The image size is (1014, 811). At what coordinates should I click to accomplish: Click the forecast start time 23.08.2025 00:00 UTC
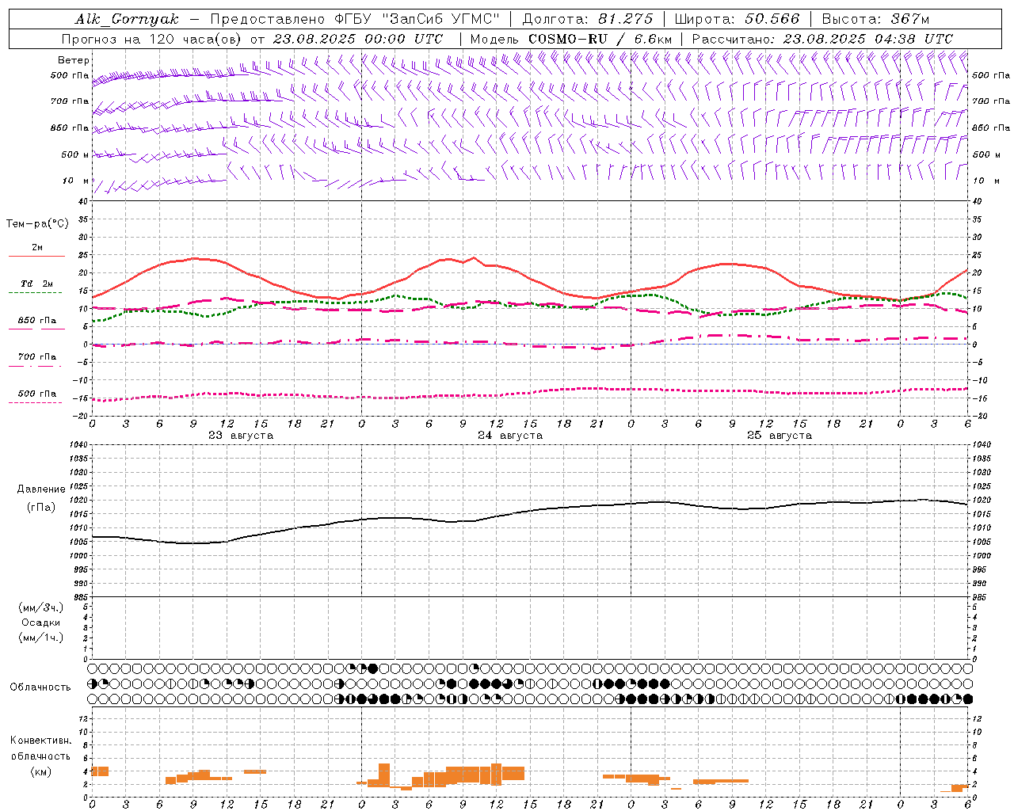pyautogui.click(x=358, y=39)
